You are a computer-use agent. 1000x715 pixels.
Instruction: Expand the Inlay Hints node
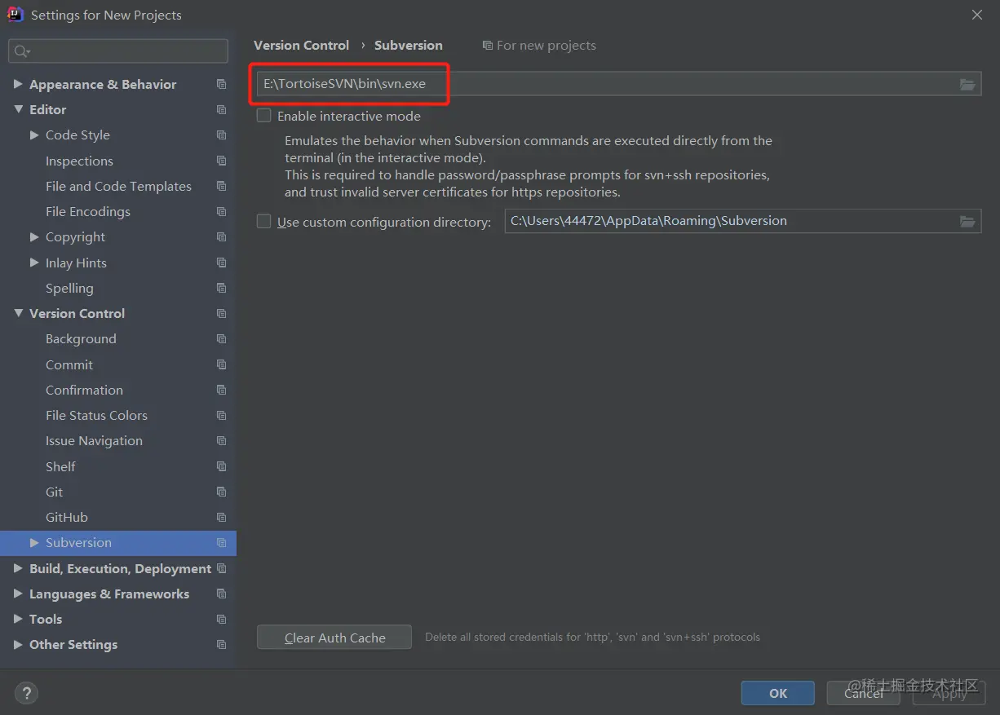pos(34,263)
